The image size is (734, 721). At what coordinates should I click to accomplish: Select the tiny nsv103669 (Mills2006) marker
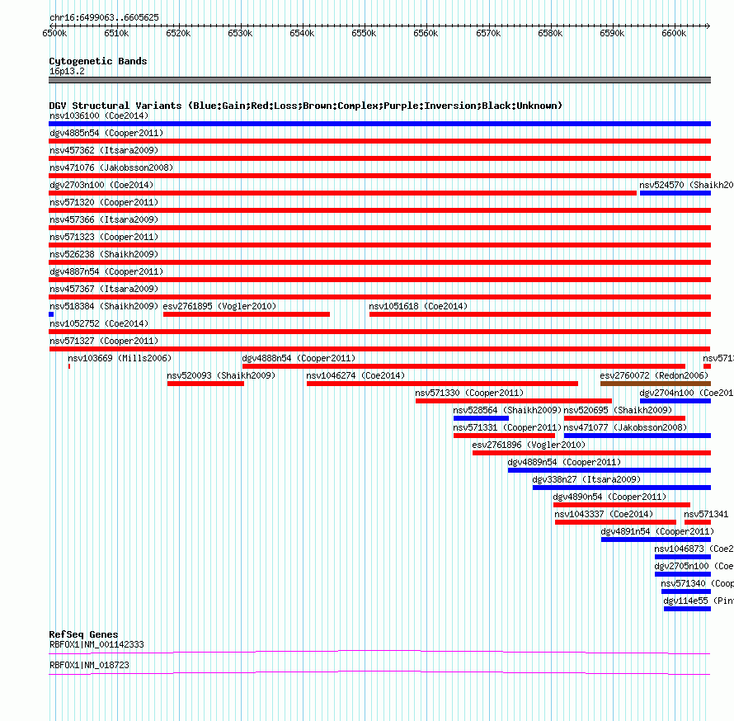click(69, 366)
